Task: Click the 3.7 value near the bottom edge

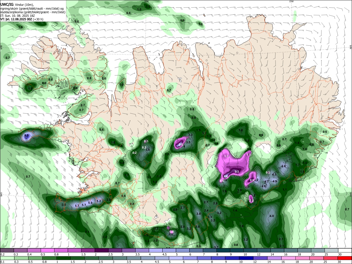Action: click(216, 247)
